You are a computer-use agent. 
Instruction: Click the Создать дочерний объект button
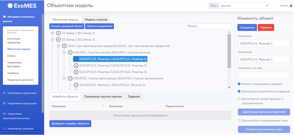click(x=67, y=26)
